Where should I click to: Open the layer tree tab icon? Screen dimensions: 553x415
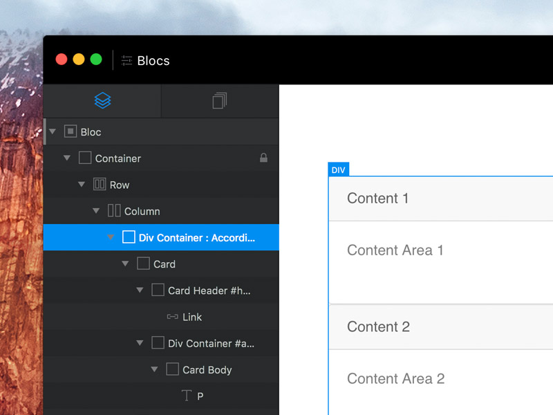(x=102, y=100)
